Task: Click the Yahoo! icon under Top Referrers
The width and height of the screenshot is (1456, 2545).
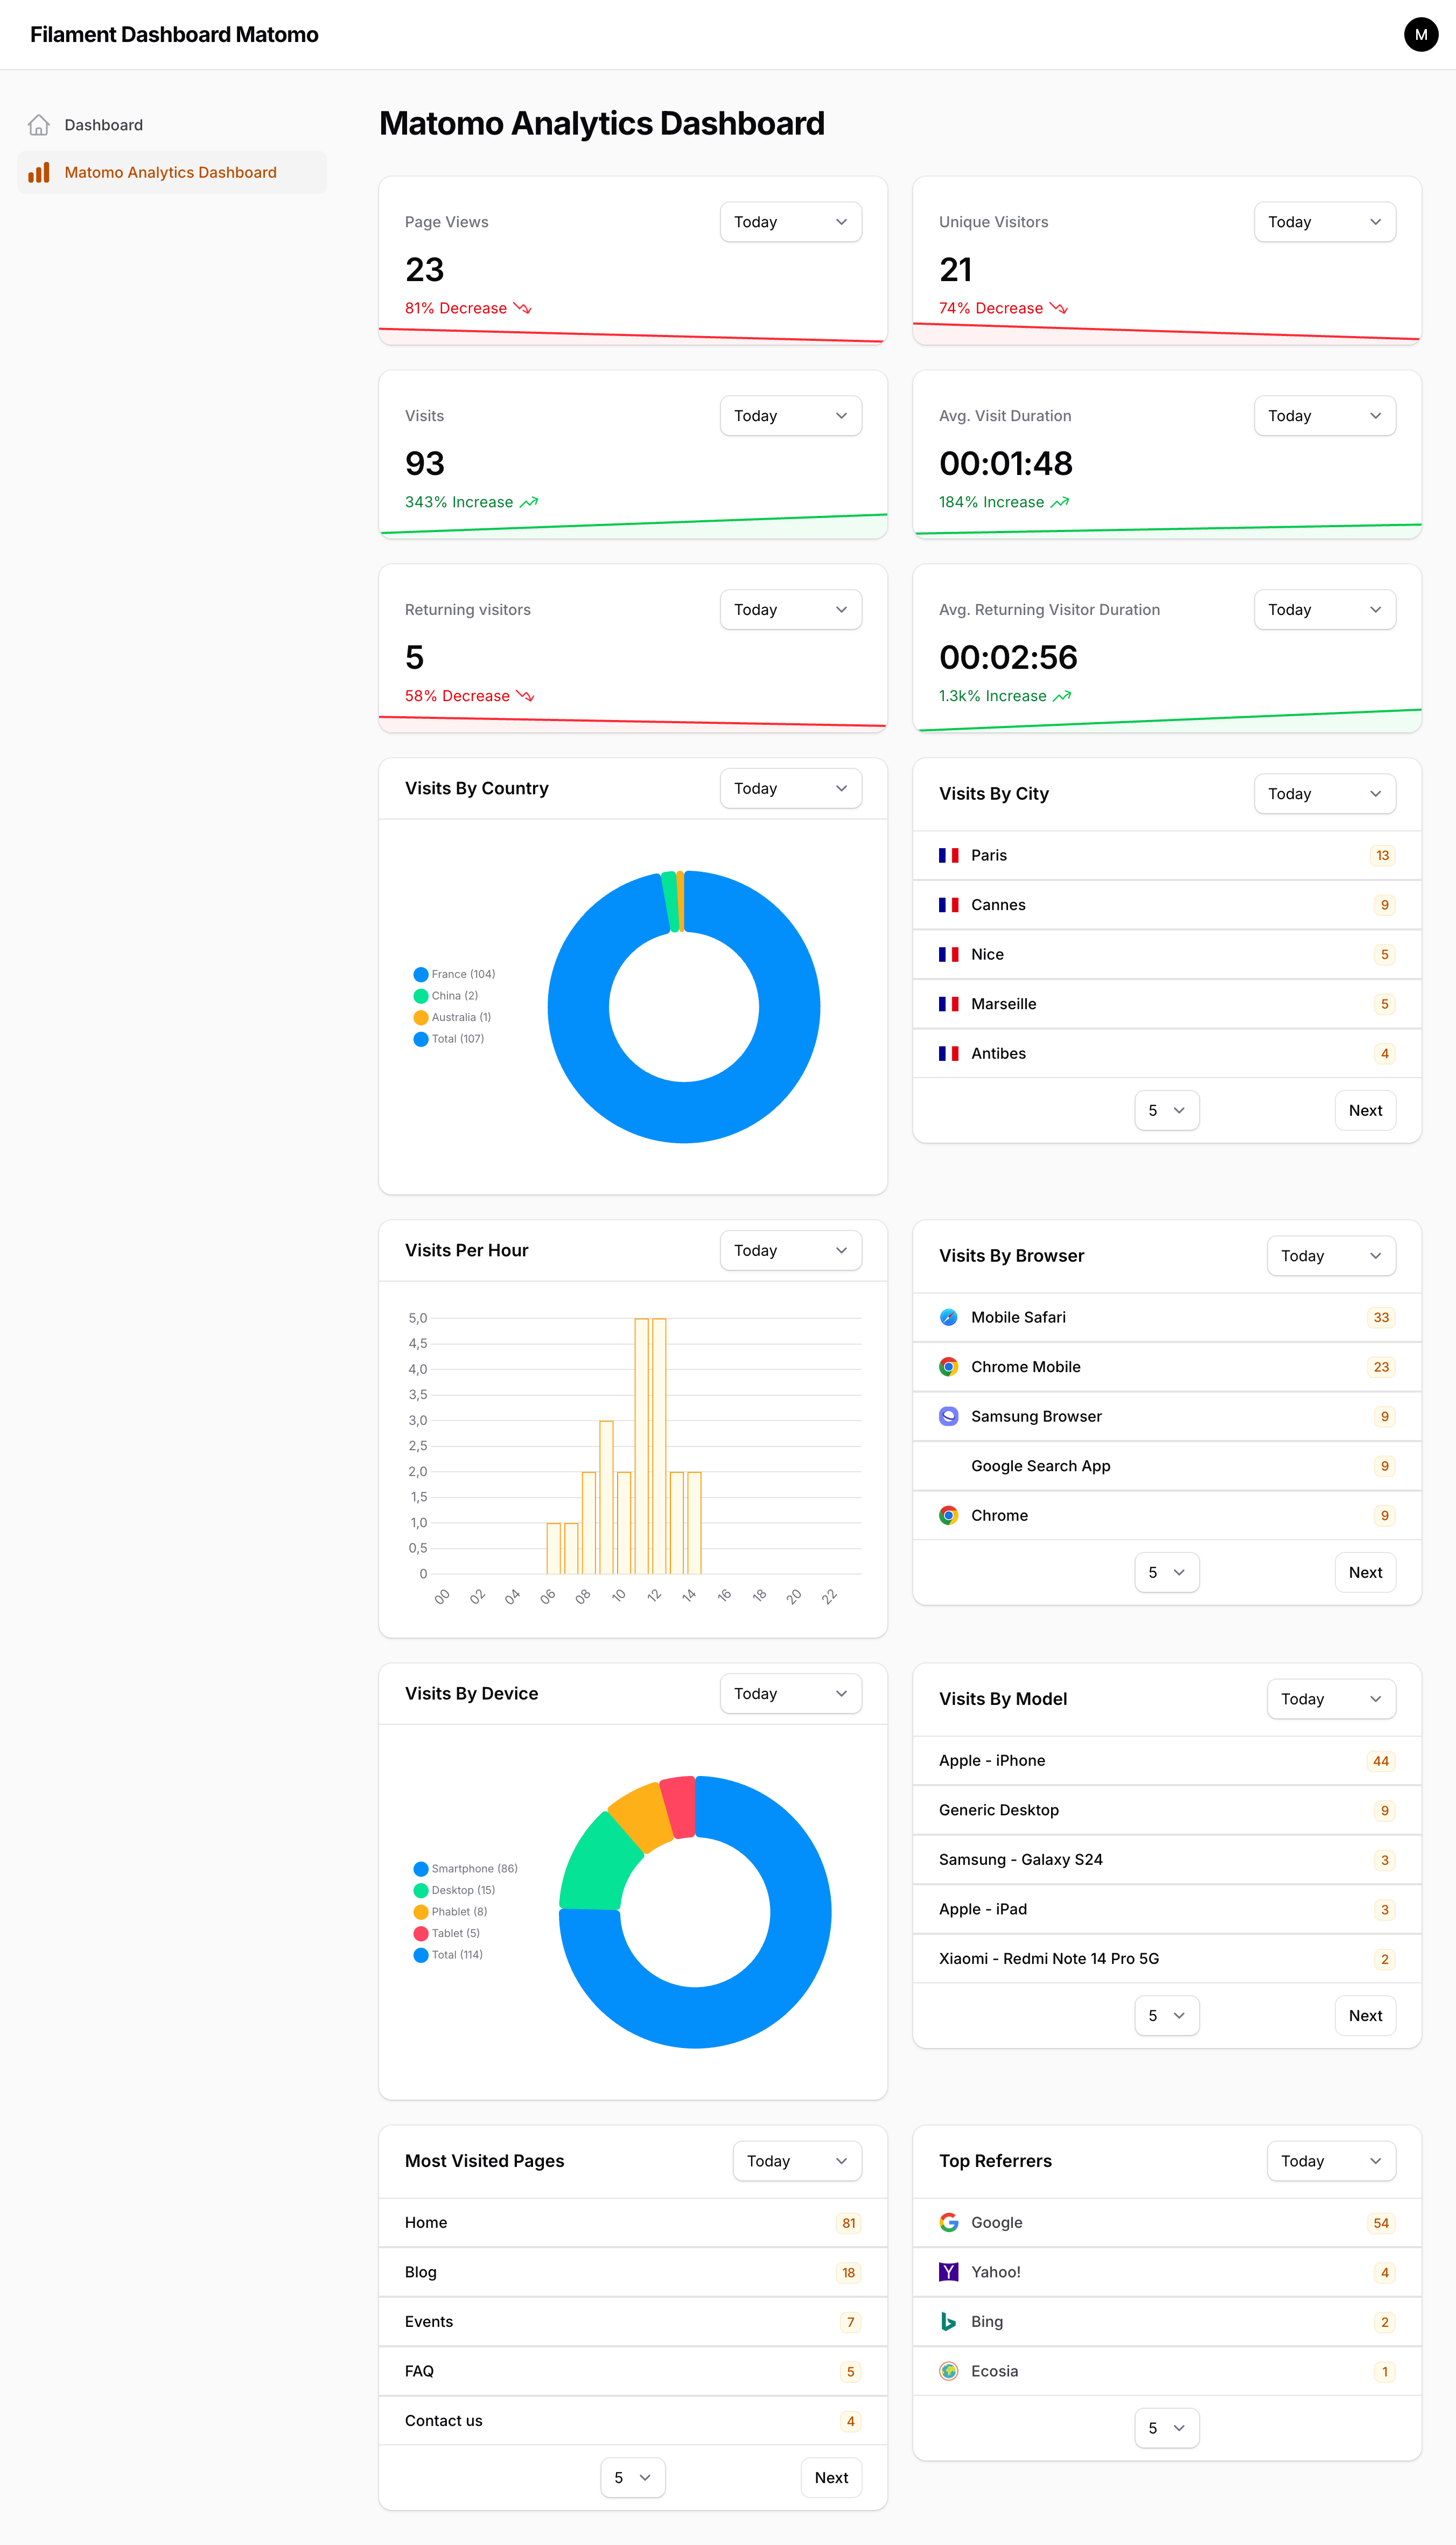Action: point(948,2272)
